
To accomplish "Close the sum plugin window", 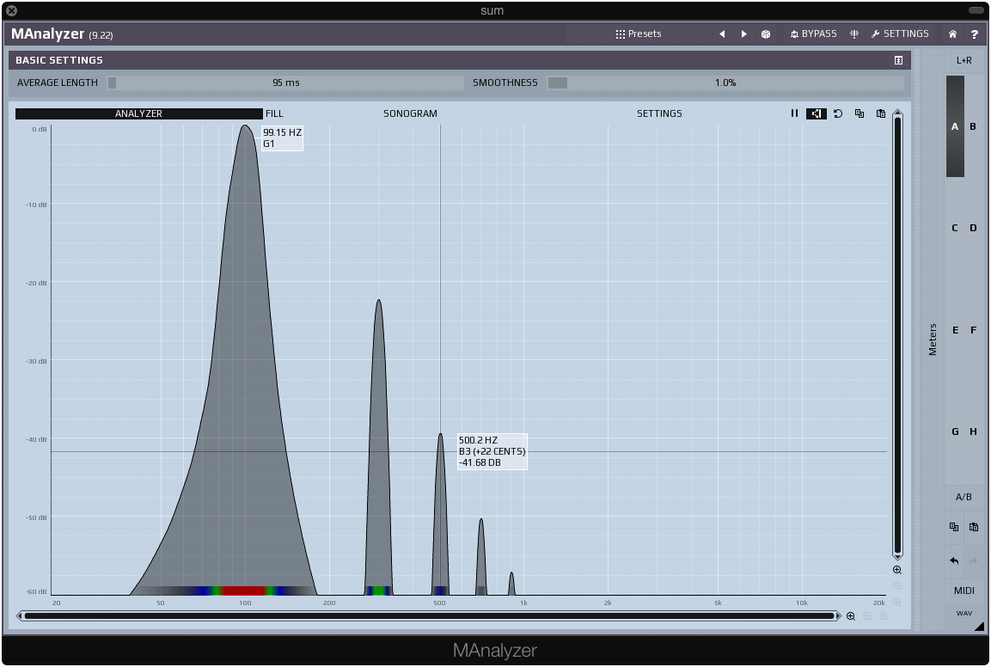I will 11,10.
